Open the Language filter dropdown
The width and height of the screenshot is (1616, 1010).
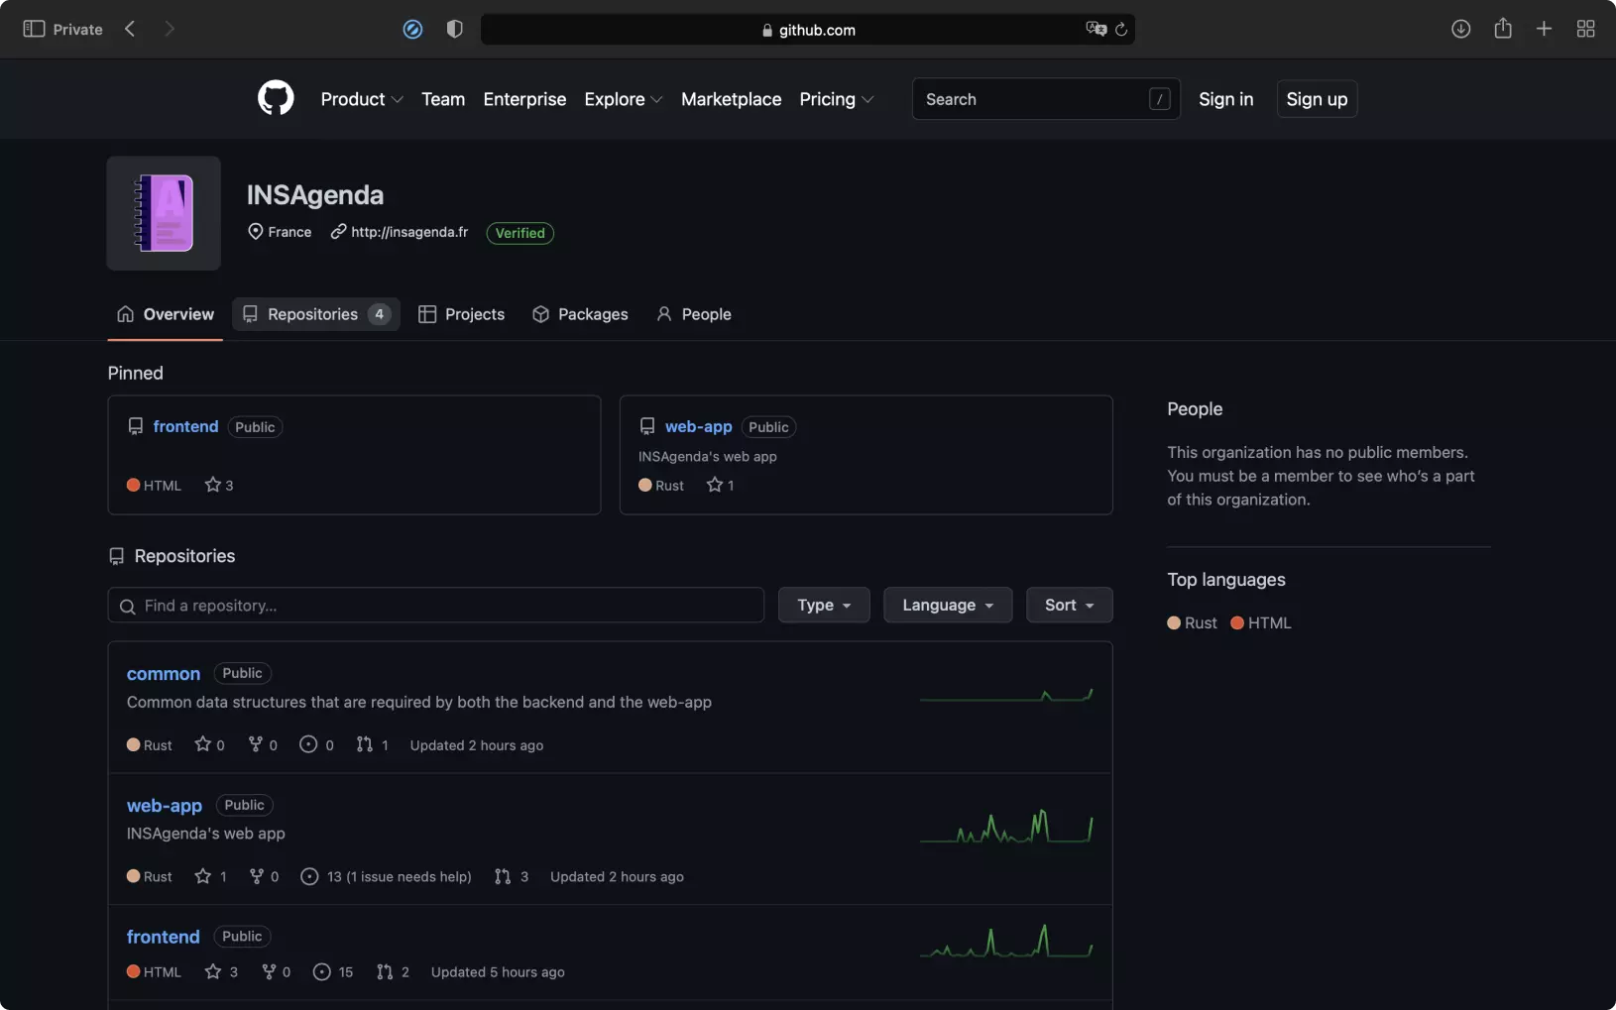948,605
